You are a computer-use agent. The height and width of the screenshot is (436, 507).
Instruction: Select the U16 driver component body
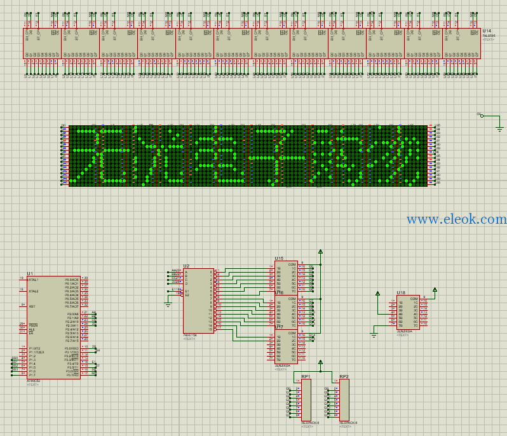click(x=286, y=312)
